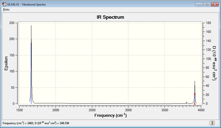Image resolution: width=221 pixels, height=128 pixels.
Task: Click the 180 tick label on D axis
Action: tap(208, 23)
